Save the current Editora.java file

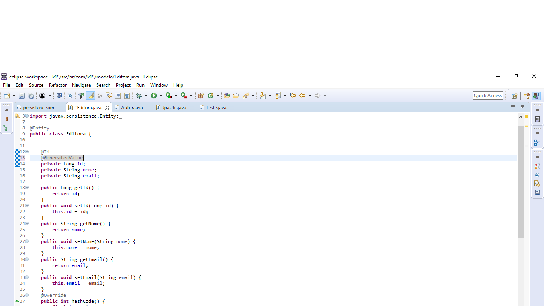22,96
